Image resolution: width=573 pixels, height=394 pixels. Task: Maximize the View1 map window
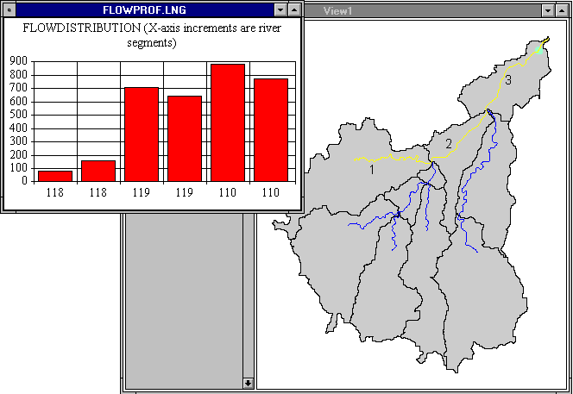pos(563,9)
